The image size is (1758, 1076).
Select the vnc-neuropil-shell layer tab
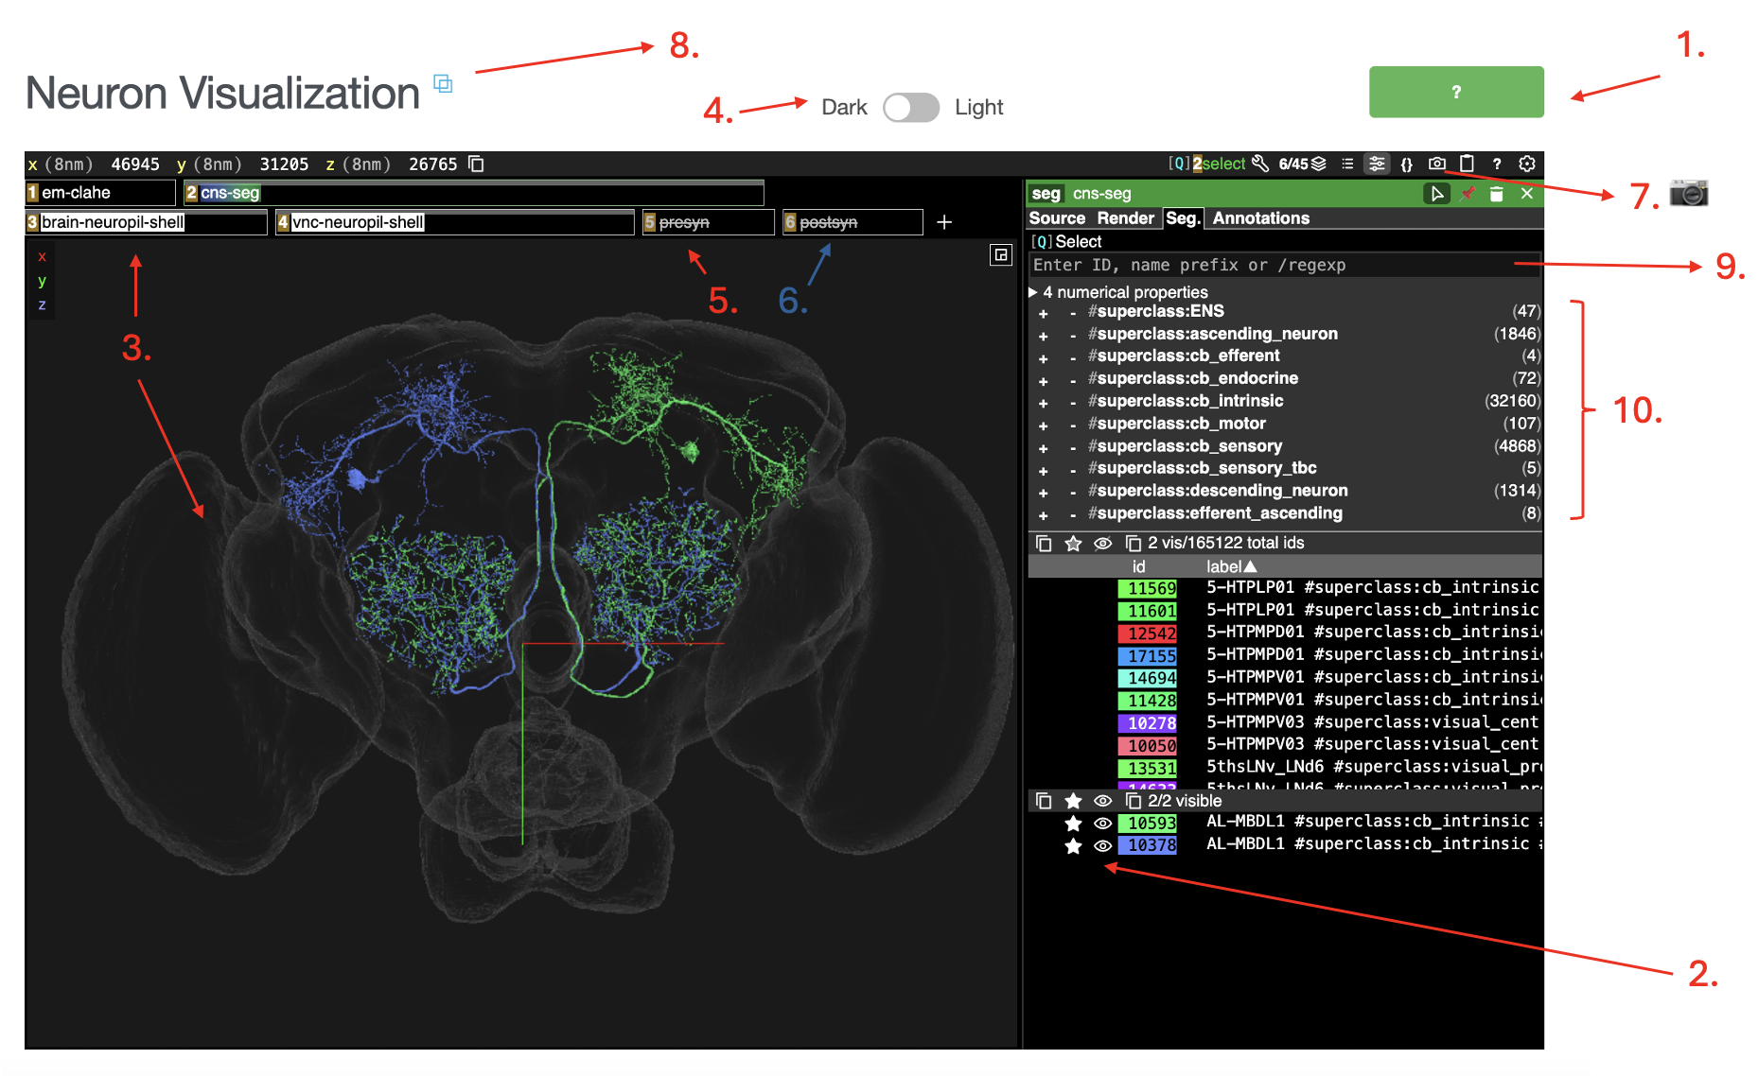click(x=454, y=222)
